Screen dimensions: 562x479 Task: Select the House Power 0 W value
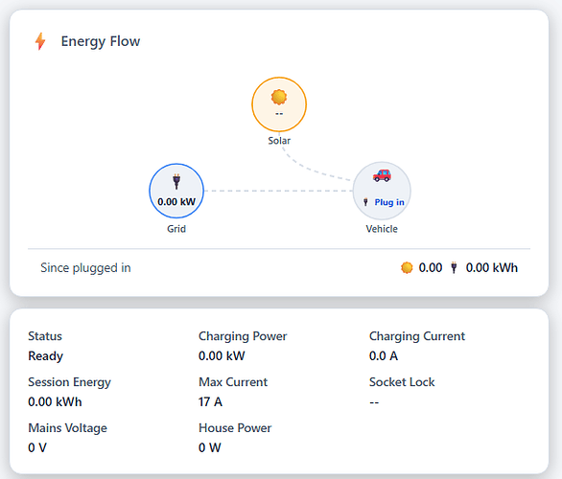click(210, 447)
